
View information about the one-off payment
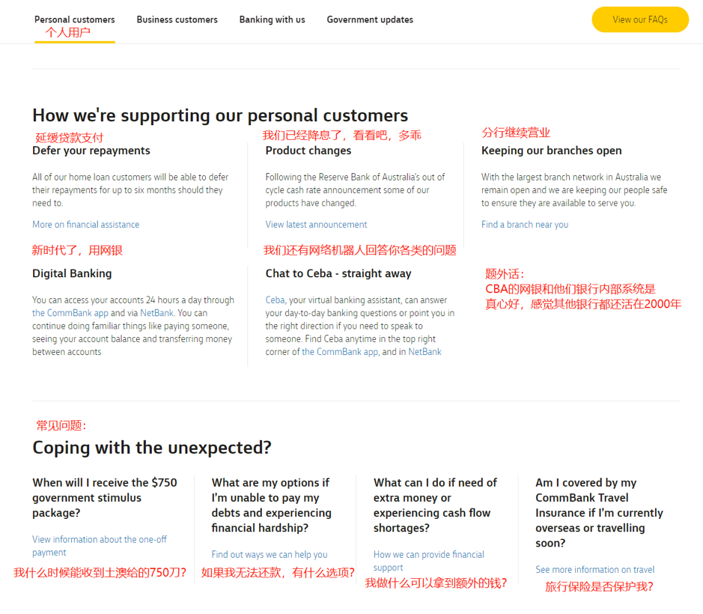99,540
